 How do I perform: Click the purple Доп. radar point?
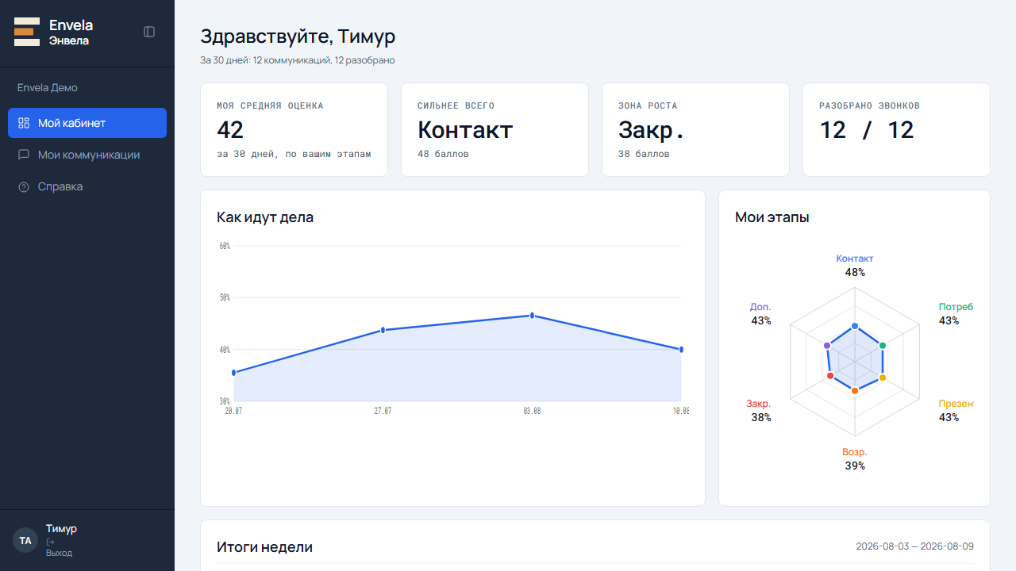pyautogui.click(x=828, y=346)
